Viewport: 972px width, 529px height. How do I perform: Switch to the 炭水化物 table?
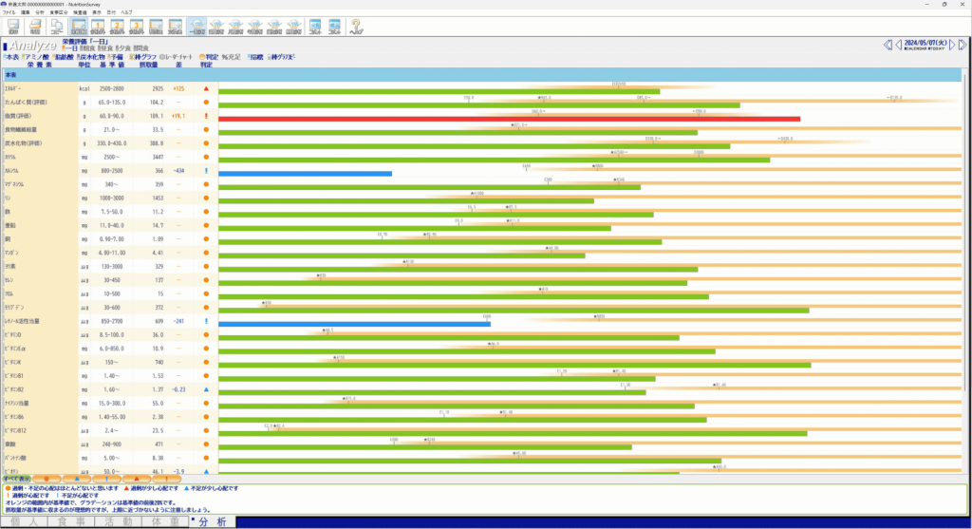coord(90,57)
